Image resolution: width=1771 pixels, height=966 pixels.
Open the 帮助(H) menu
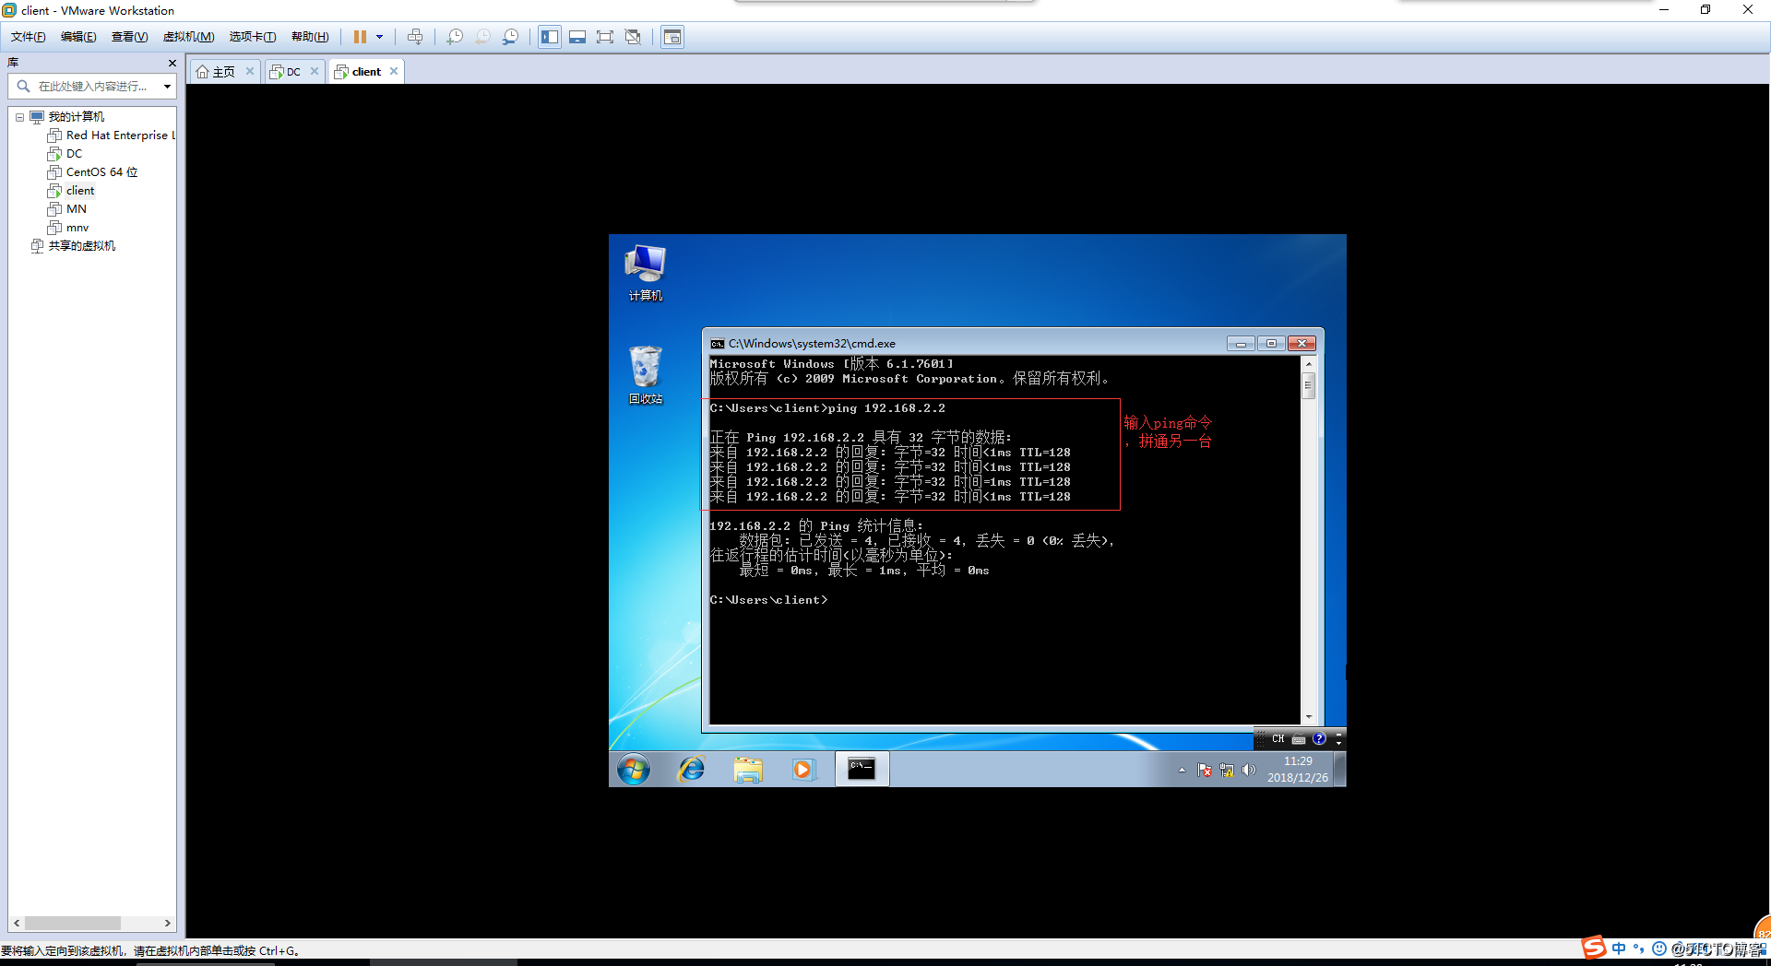pyautogui.click(x=310, y=37)
